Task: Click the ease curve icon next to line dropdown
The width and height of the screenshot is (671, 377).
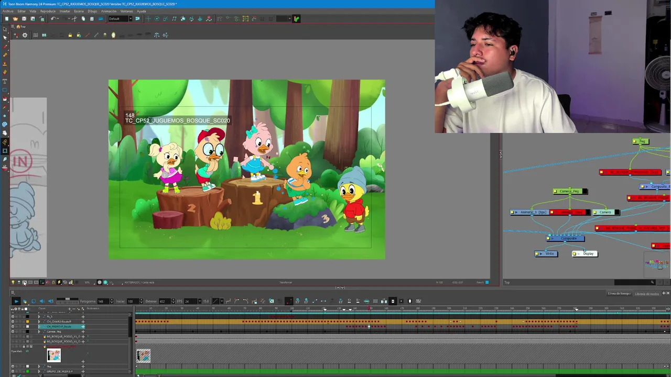Action: coord(228,301)
